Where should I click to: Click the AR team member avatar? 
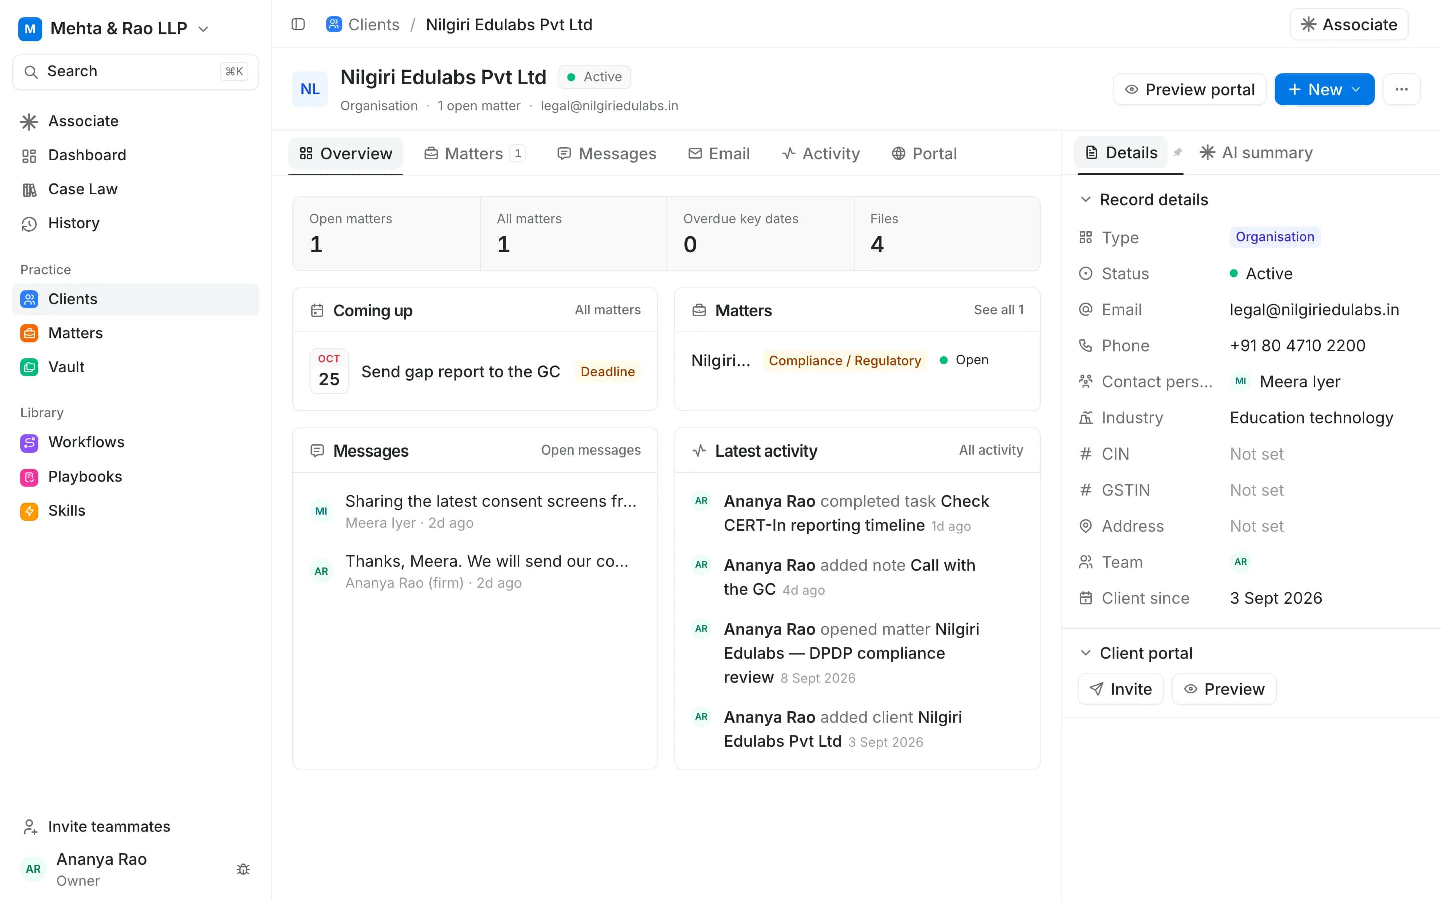(1240, 561)
